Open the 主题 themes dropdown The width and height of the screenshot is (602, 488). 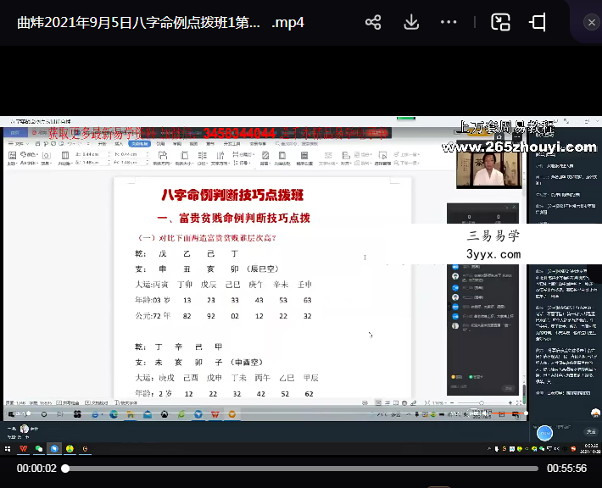pyautogui.click(x=12, y=158)
